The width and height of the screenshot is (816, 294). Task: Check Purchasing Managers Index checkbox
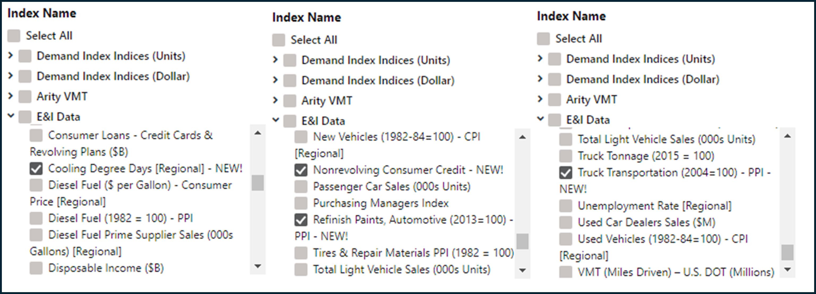pyautogui.click(x=301, y=203)
